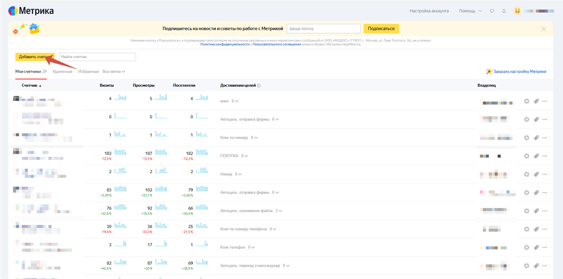Click the views value 187
563x279 pixels.
(x=148, y=154)
